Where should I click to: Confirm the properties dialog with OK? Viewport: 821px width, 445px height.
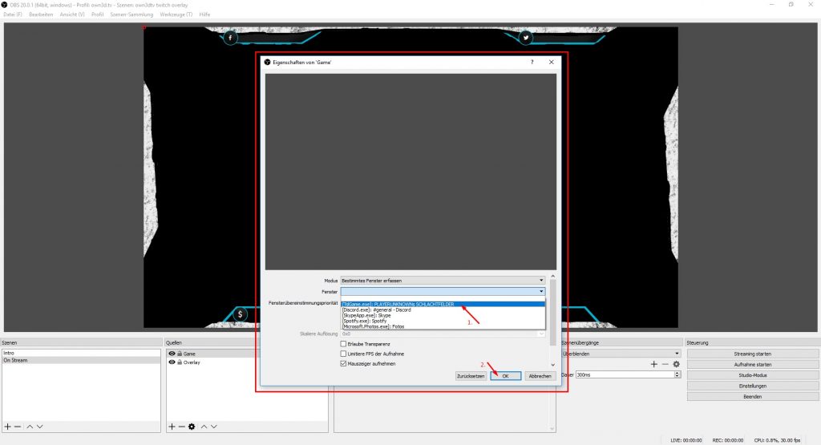point(505,375)
